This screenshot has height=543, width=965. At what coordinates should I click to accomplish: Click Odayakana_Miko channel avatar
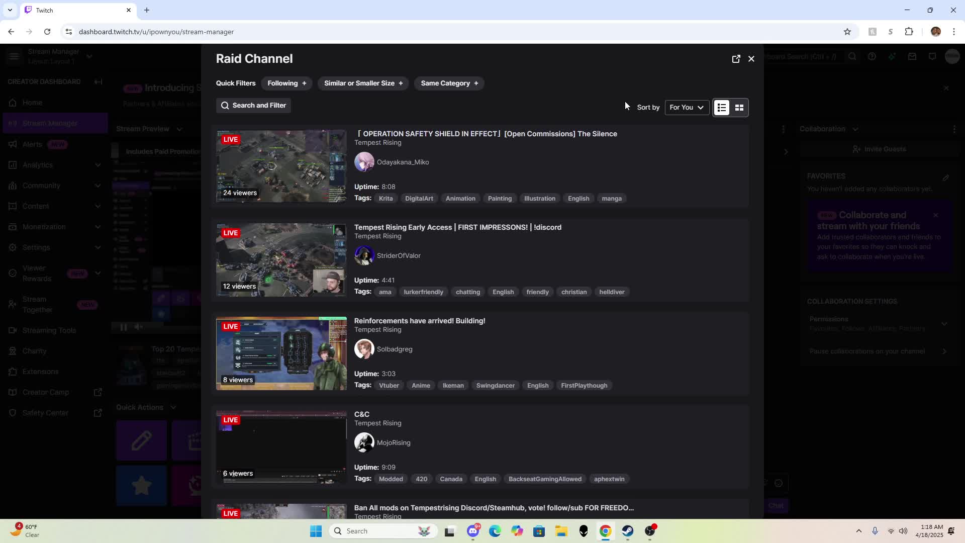coord(364,162)
